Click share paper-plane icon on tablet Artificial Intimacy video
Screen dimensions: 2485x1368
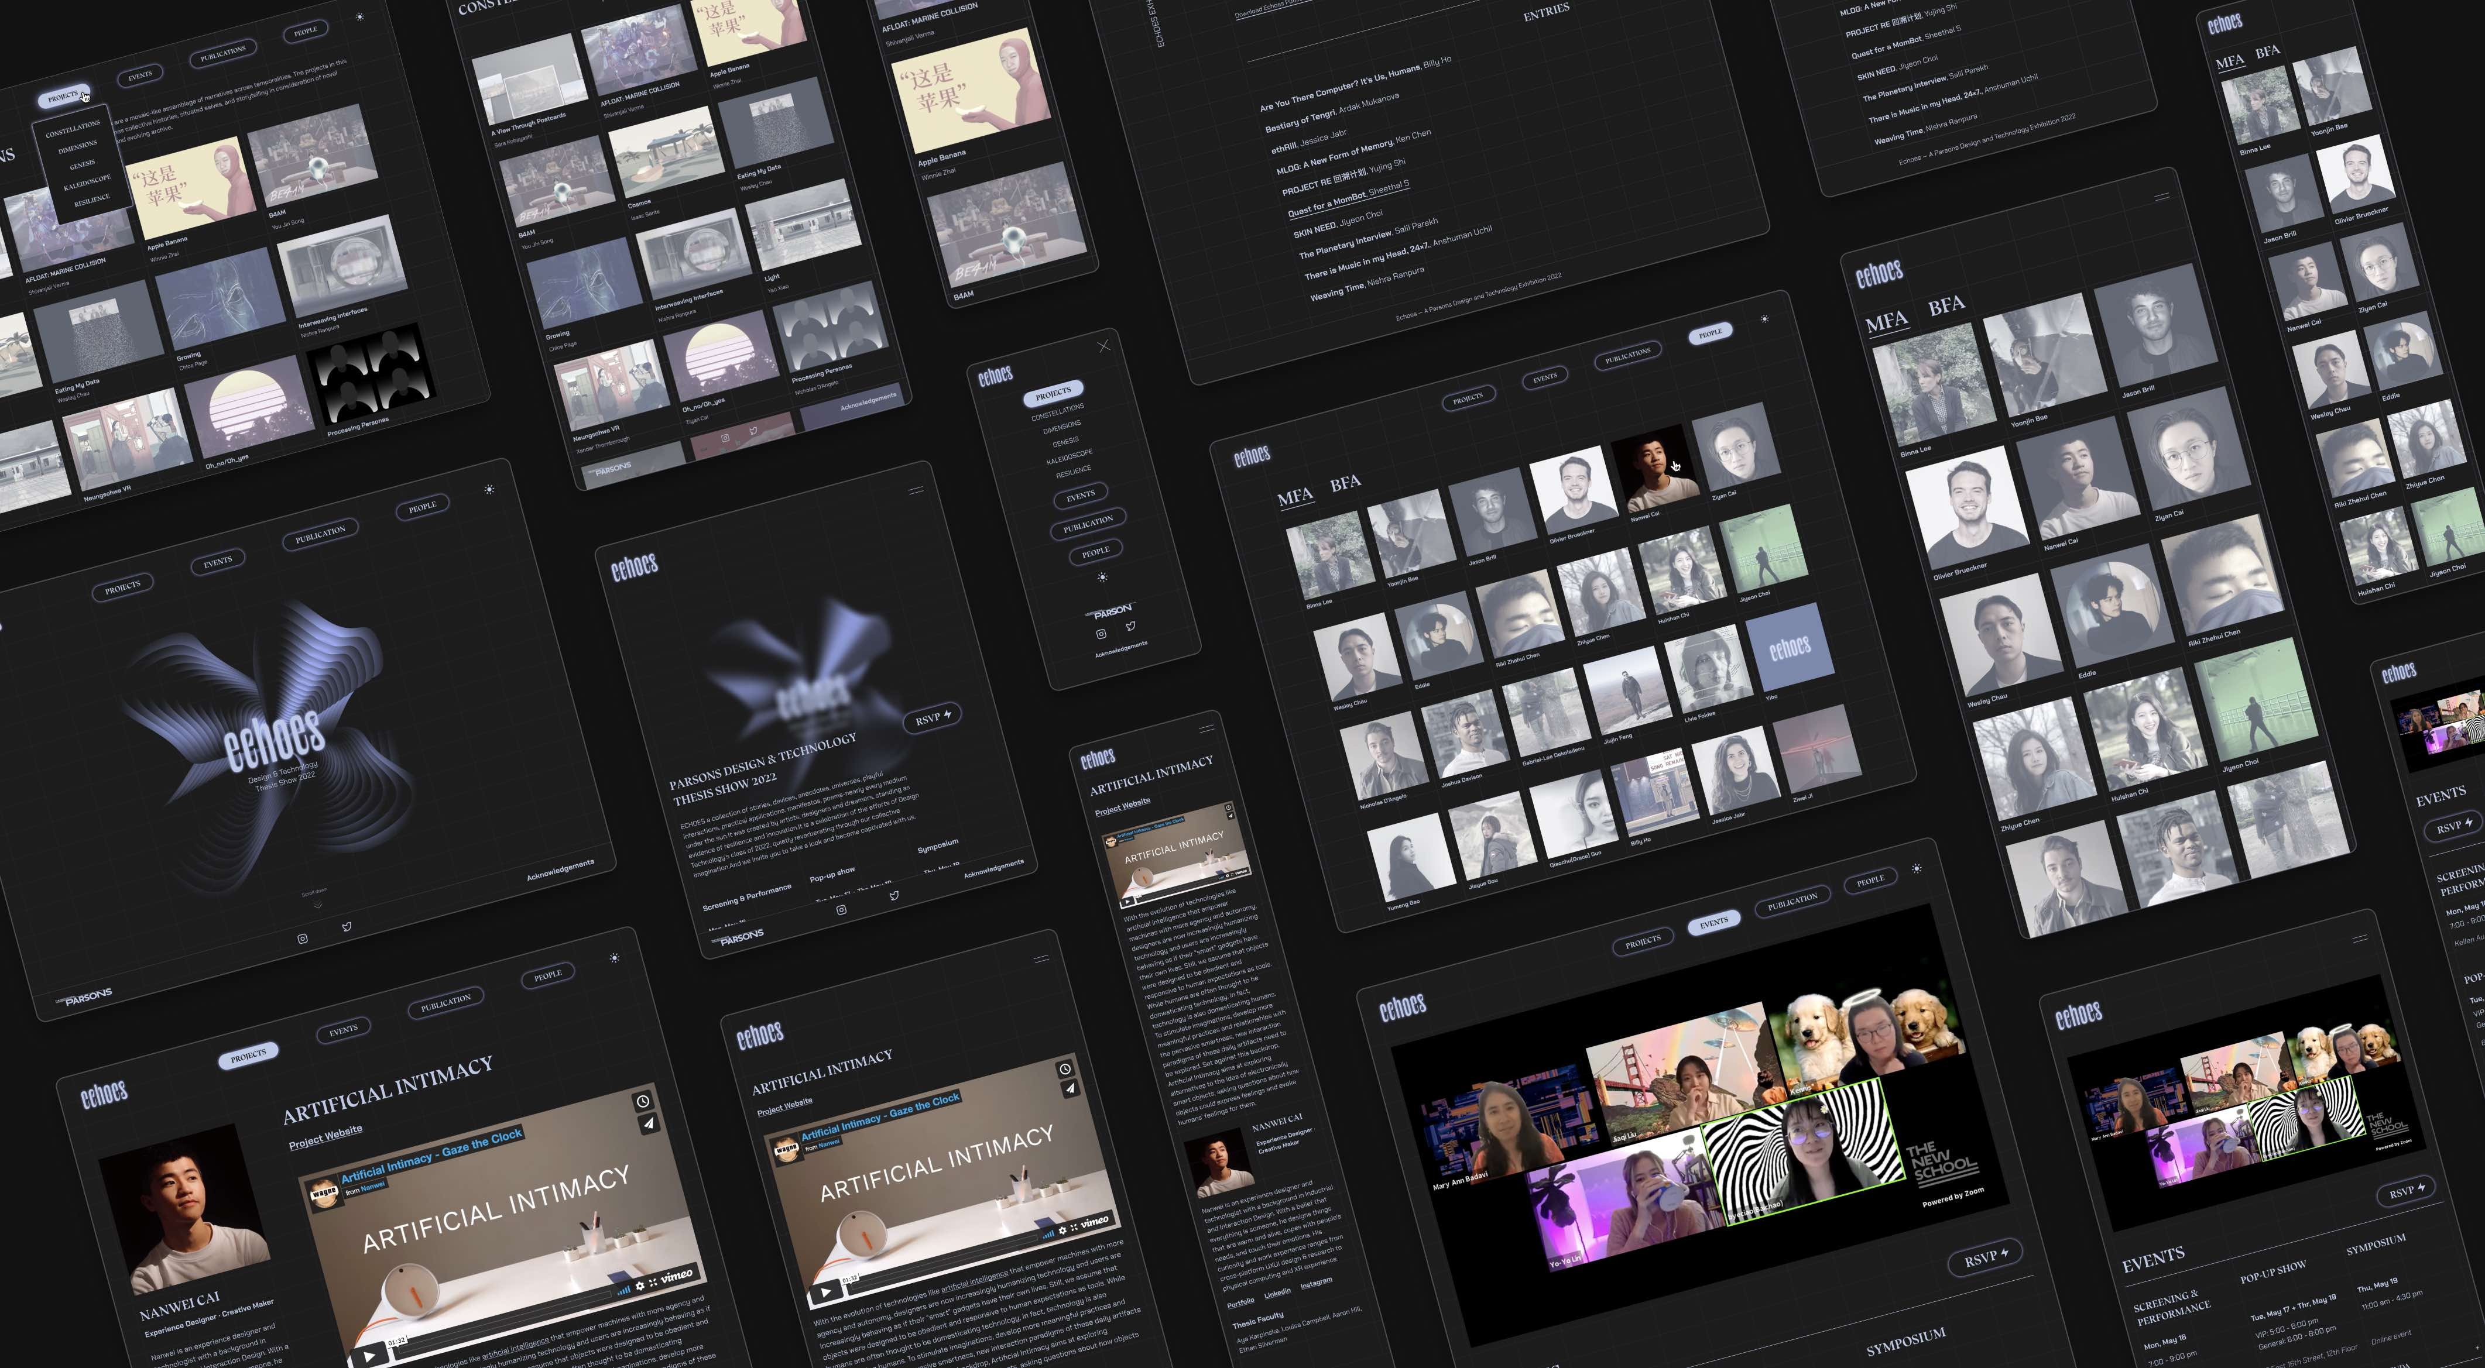(1070, 1088)
